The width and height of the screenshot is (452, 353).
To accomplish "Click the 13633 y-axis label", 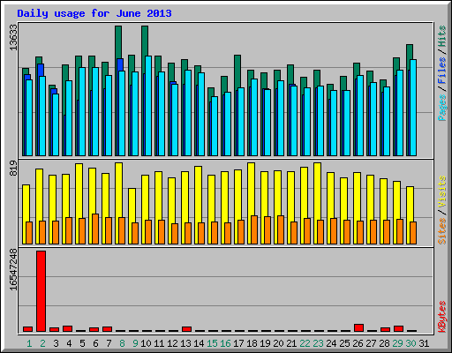I will (13, 37).
